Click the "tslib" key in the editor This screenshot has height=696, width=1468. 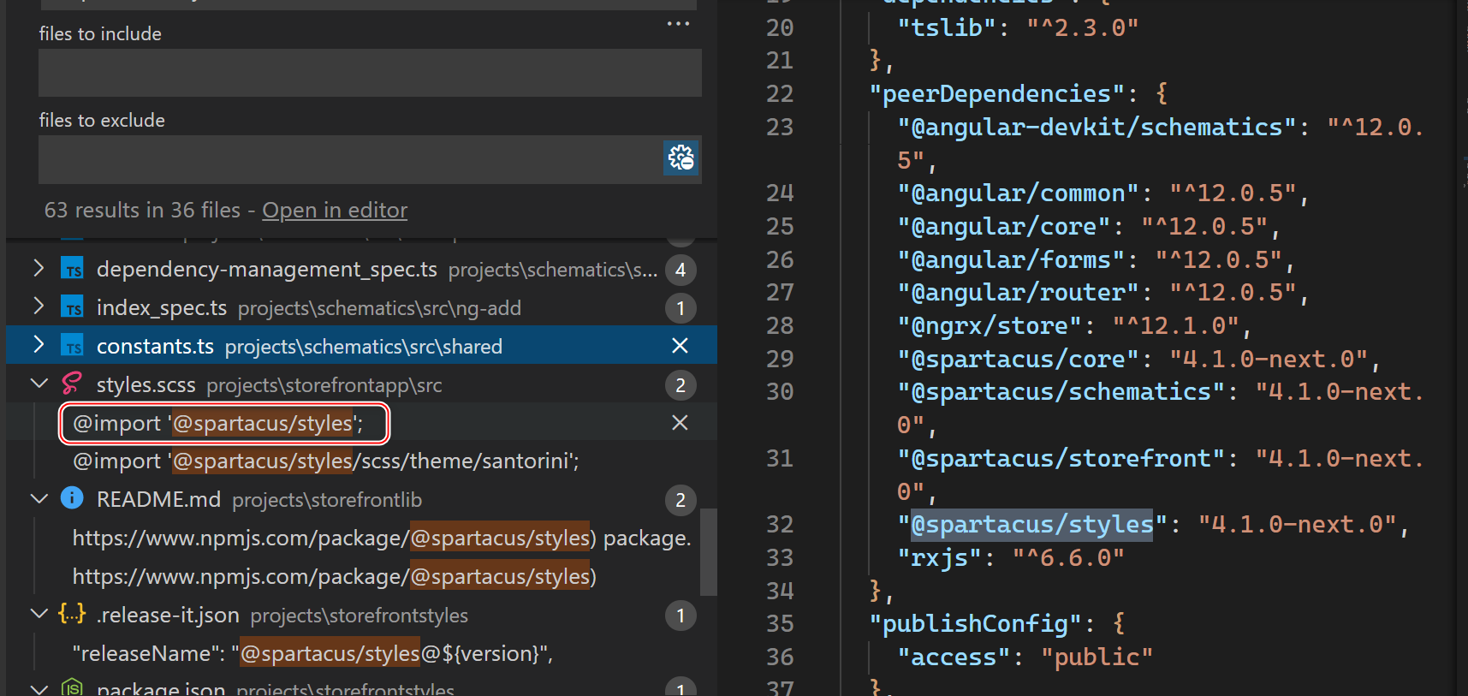pos(947,27)
